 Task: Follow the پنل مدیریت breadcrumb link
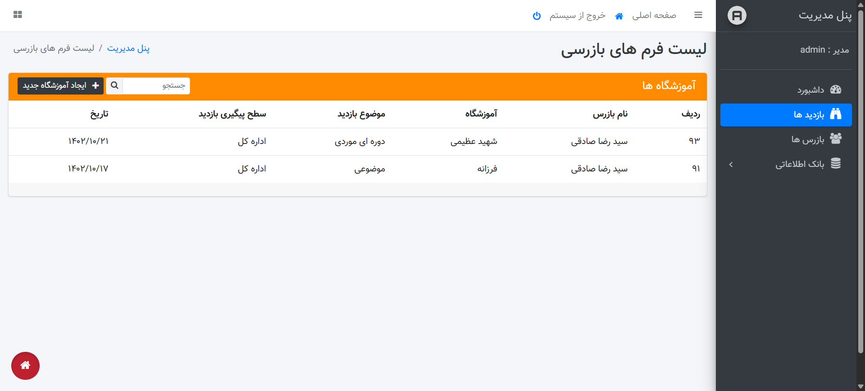pos(128,48)
